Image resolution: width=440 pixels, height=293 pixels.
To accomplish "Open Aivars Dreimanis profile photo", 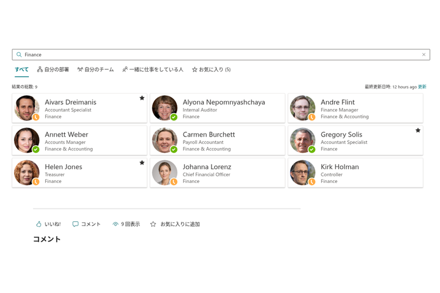I will pyautogui.click(x=26, y=108).
